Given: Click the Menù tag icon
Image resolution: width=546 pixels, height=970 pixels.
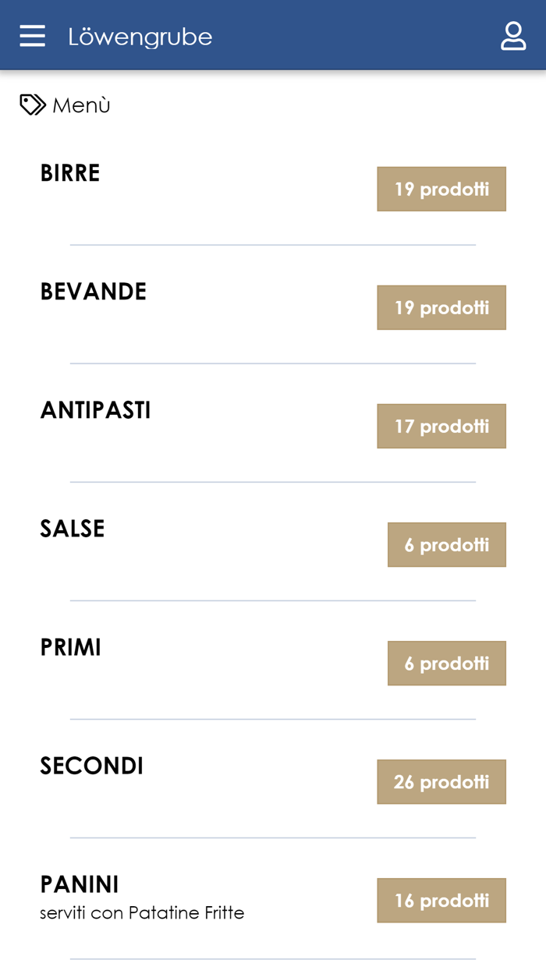Looking at the screenshot, I should (32, 104).
